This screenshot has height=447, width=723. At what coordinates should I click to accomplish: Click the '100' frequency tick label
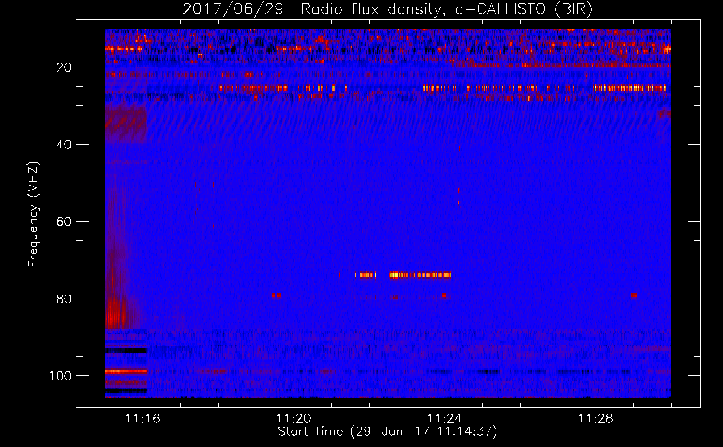[x=60, y=376]
